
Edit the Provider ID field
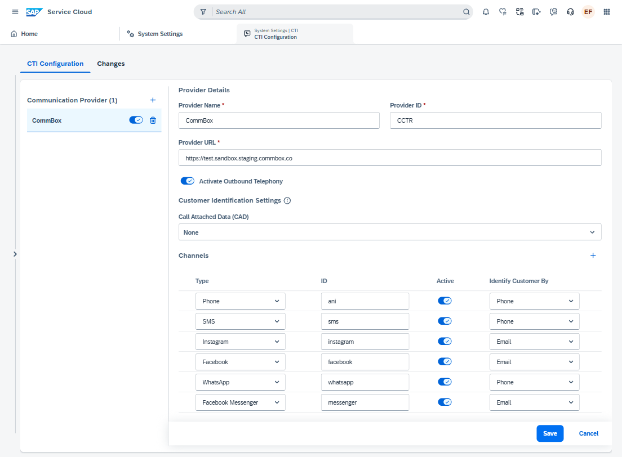click(495, 120)
